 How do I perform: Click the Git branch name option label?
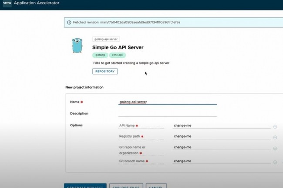(132, 161)
